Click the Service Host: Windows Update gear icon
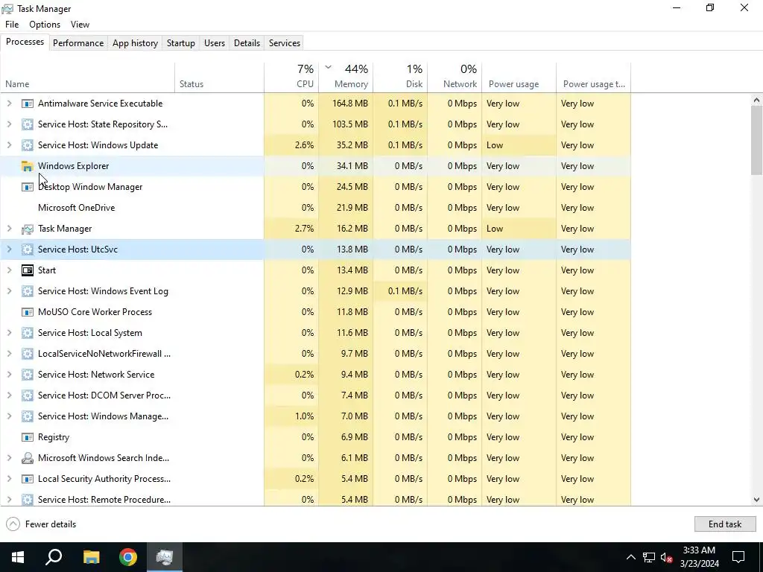Screen dimensions: 763x572 click(x=28, y=145)
